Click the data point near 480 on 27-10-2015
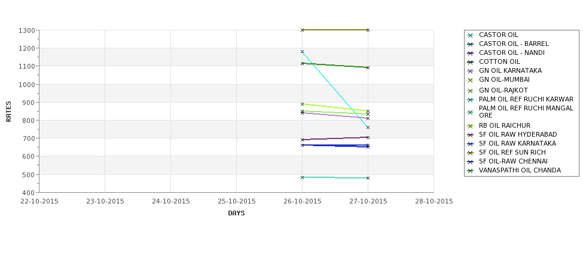The image size is (583, 256). pos(368,178)
